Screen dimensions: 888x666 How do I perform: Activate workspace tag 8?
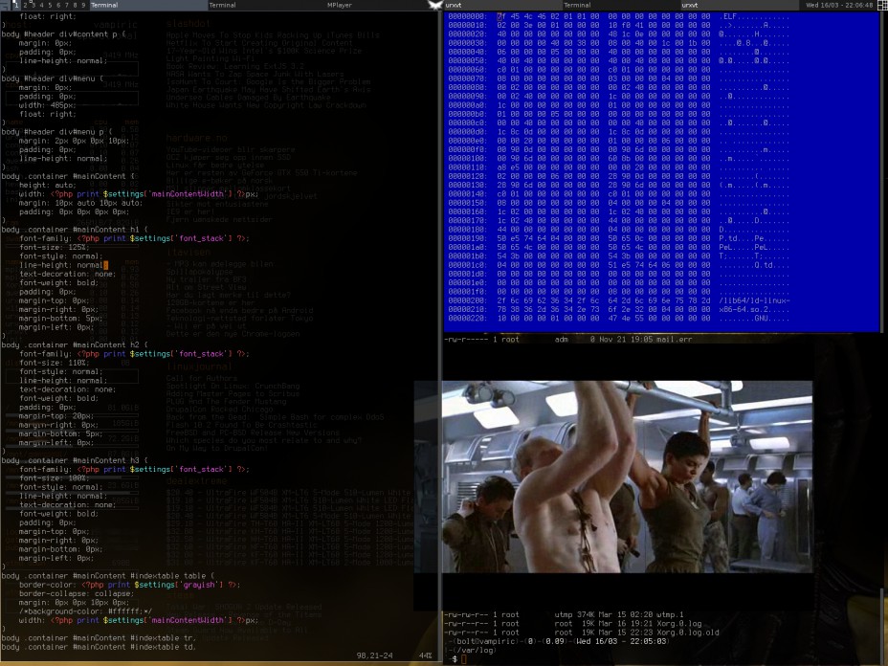point(76,5)
